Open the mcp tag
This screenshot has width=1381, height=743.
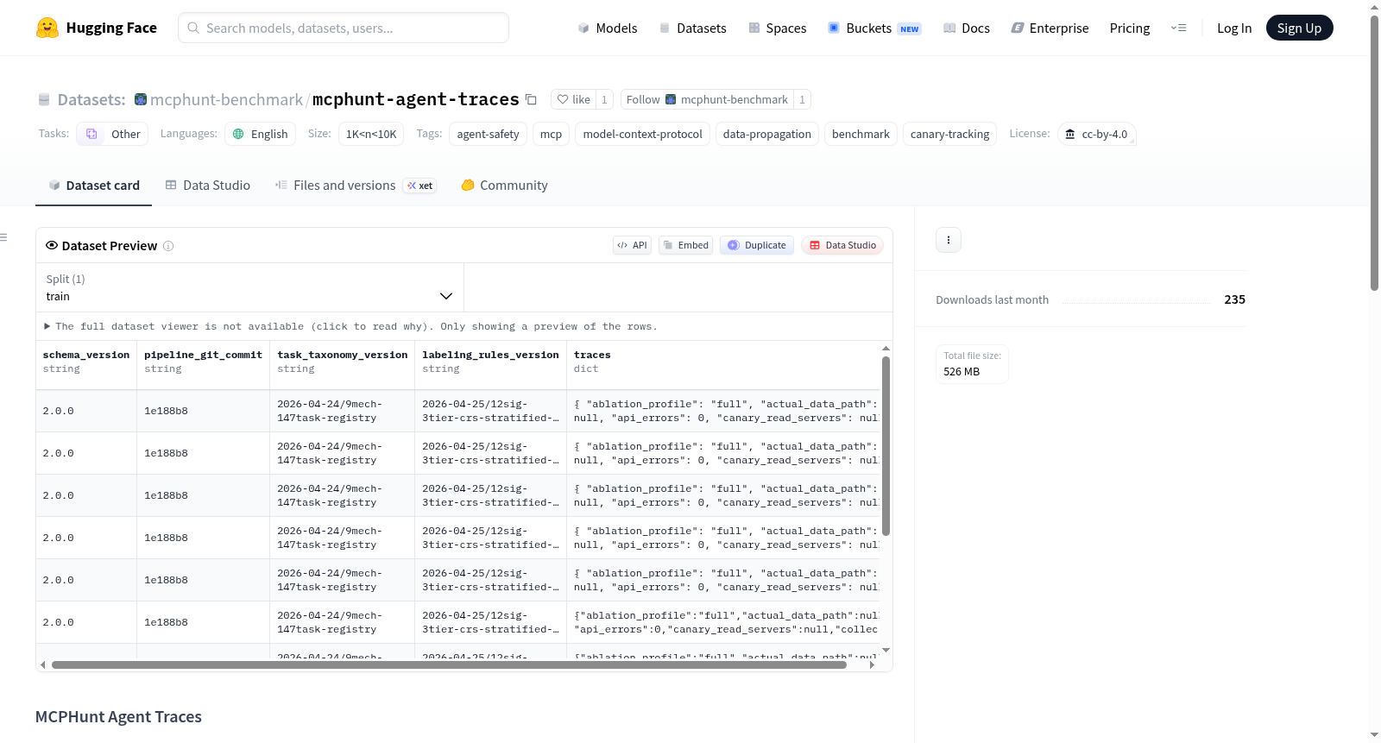pyautogui.click(x=551, y=134)
